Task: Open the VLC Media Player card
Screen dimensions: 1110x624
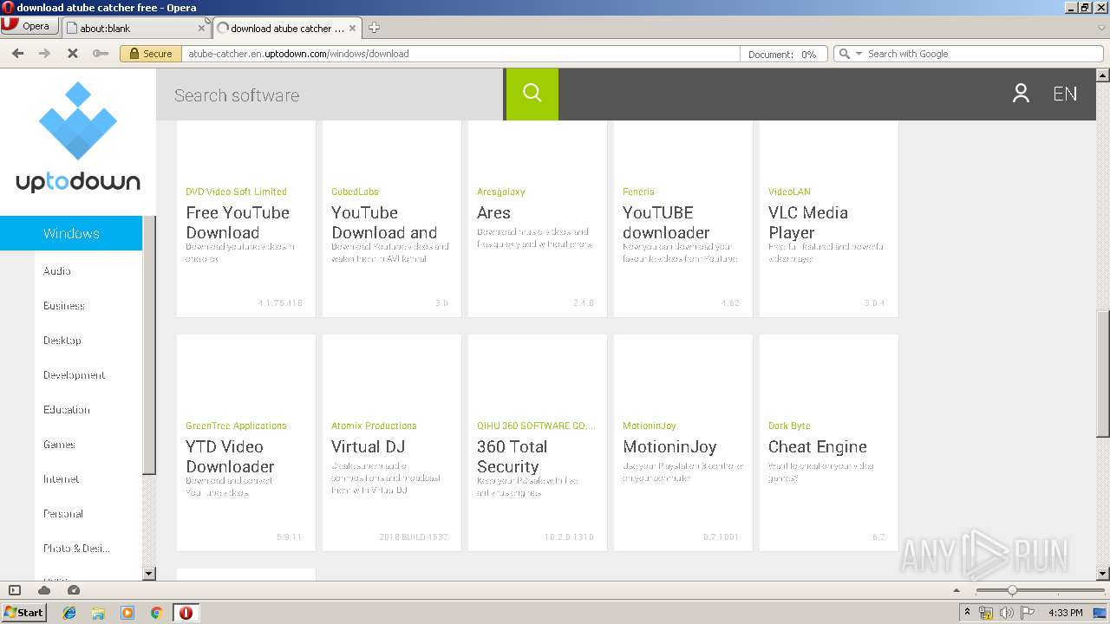Action: [x=829, y=218]
